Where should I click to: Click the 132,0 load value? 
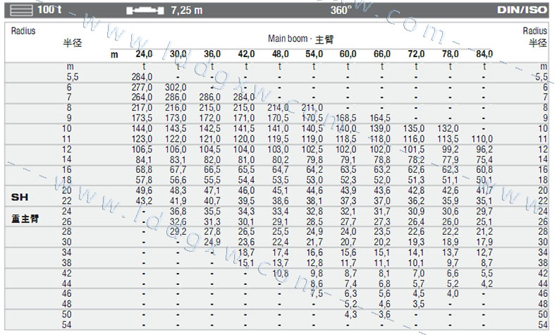448,128
